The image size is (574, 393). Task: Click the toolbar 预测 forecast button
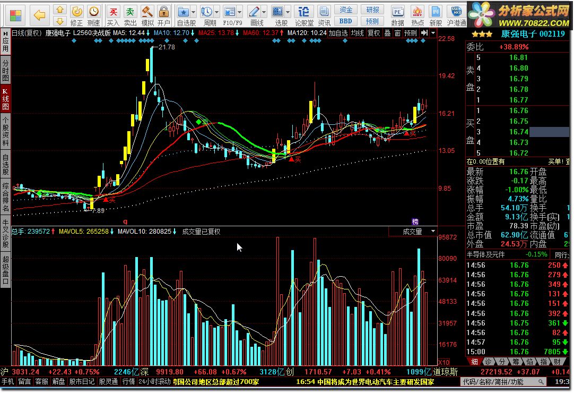[372, 21]
